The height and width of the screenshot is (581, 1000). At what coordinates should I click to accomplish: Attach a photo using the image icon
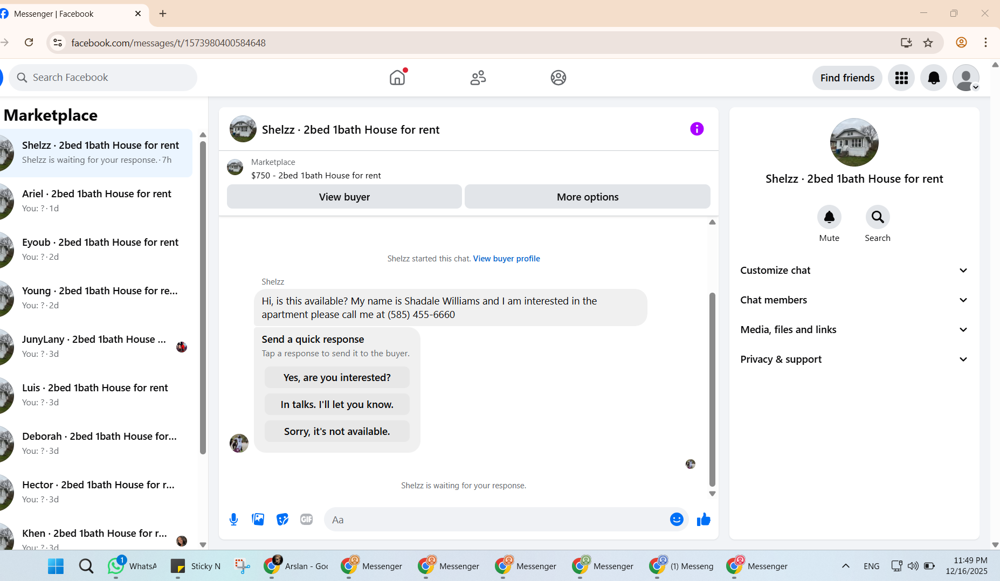point(258,520)
